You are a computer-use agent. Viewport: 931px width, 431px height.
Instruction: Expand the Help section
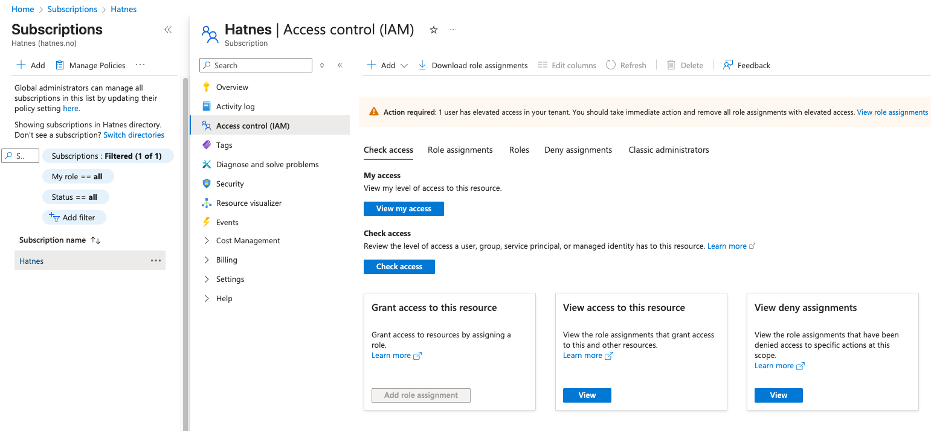point(207,298)
